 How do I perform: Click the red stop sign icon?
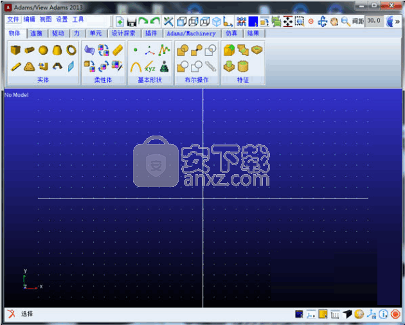pyautogui.click(x=395, y=314)
